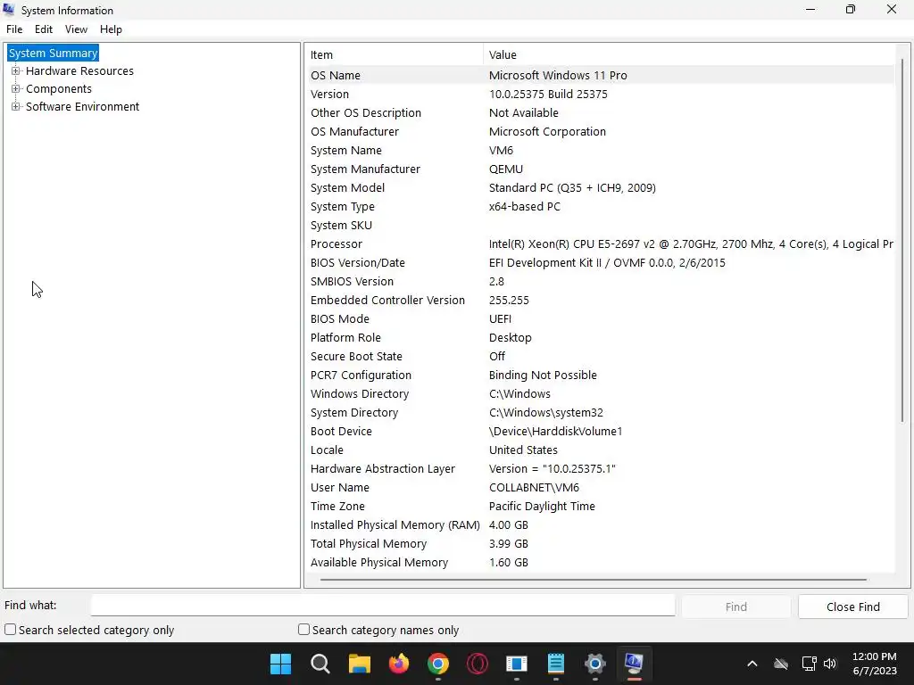Select the Total Physical Memory row
The width and height of the screenshot is (914, 685).
[602, 543]
